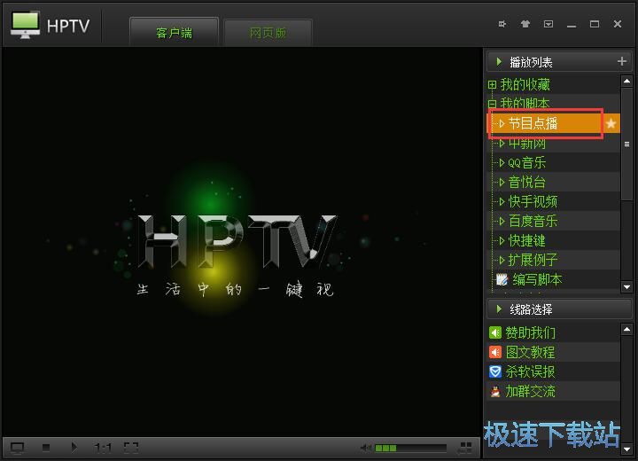Viewport: 638px width, 461px height.
Task: Select 节目点播 in the playlist
Action: coord(553,123)
